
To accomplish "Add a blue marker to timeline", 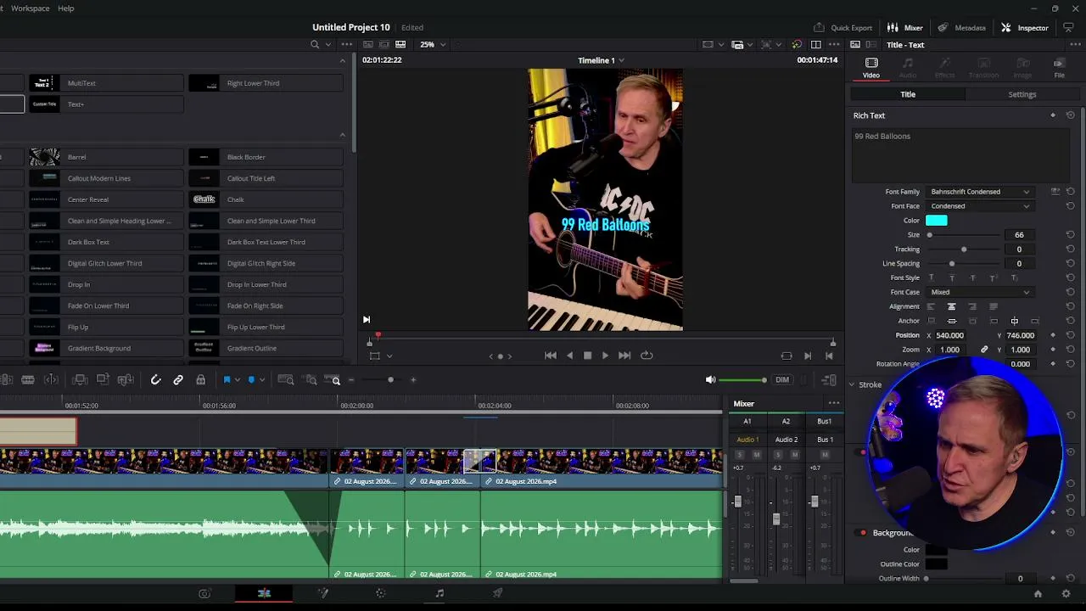I will [x=251, y=380].
